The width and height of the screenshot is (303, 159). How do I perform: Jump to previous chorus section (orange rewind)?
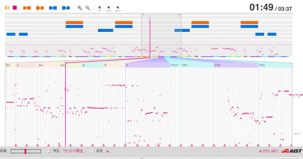[x=27, y=8]
